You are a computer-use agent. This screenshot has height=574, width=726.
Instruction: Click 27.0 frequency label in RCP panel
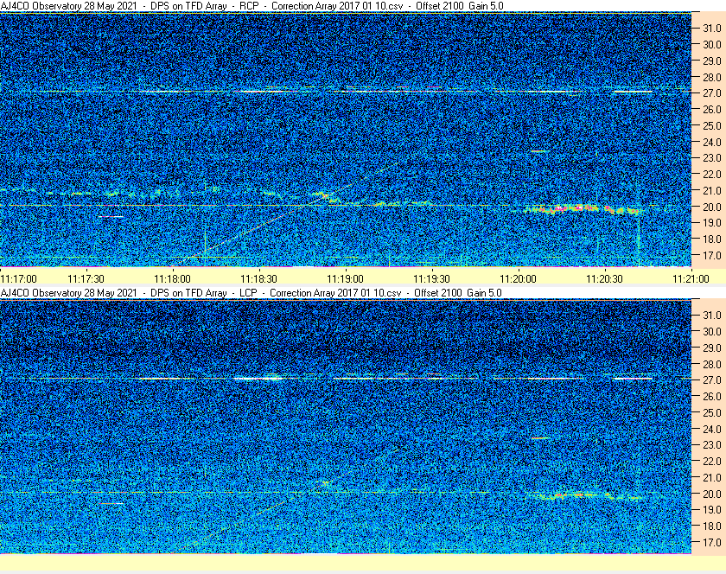tap(712, 93)
